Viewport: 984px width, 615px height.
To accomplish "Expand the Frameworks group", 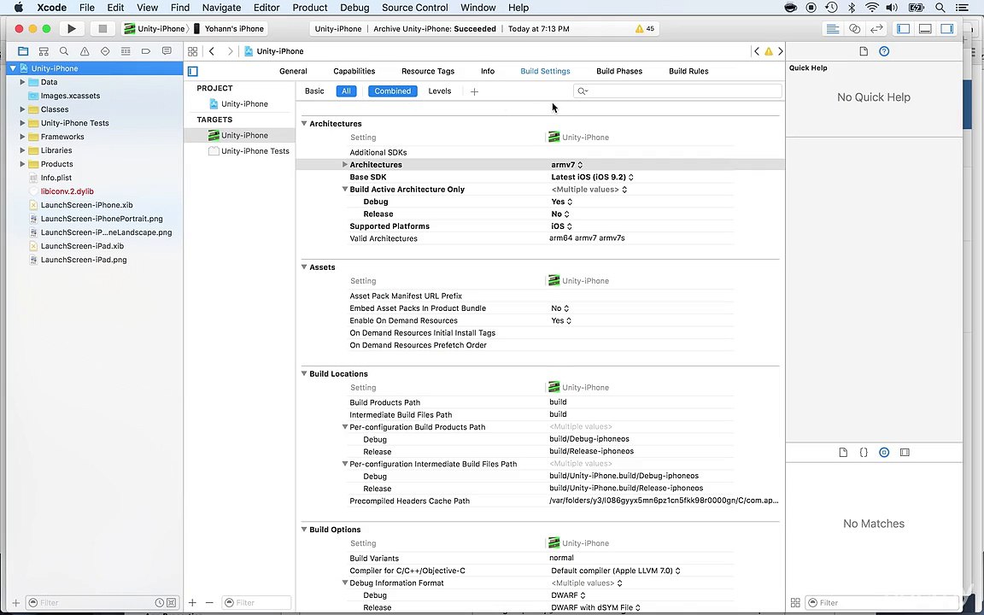I will click(x=22, y=137).
